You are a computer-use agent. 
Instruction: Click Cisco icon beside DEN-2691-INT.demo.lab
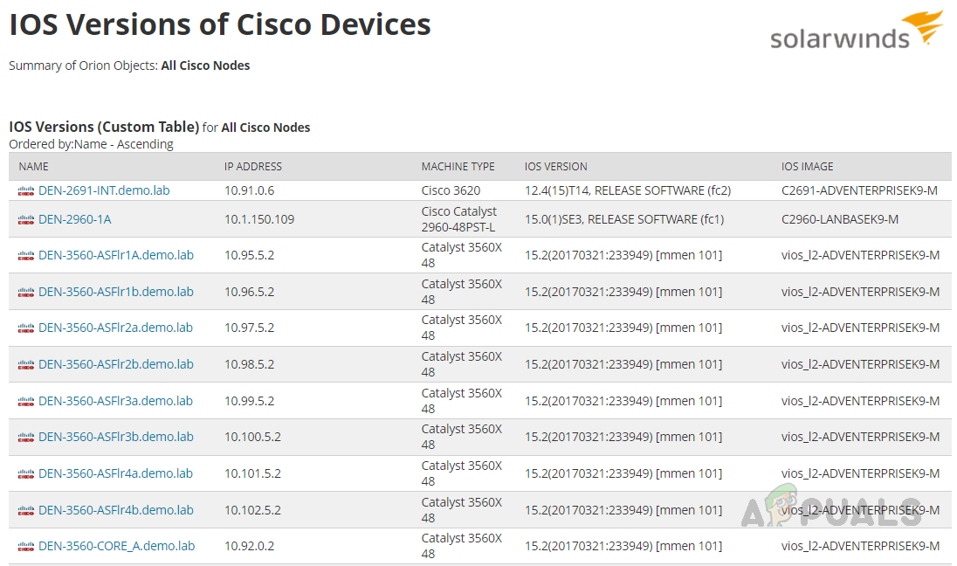point(26,191)
